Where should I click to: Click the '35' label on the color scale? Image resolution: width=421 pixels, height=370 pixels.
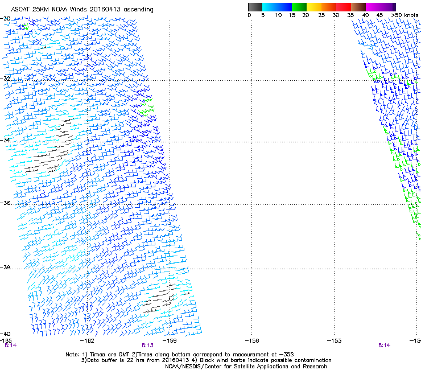(x=350, y=15)
